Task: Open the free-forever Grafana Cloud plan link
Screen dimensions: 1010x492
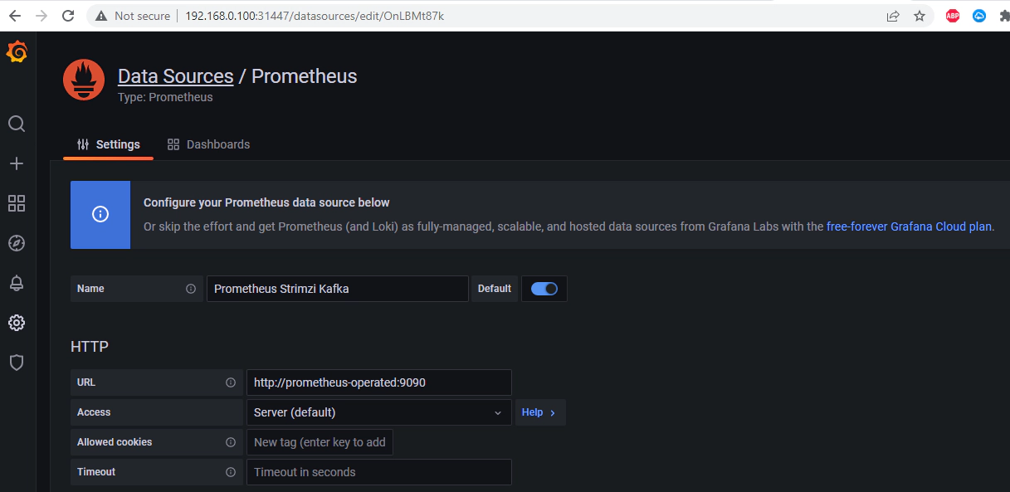Action: (910, 226)
